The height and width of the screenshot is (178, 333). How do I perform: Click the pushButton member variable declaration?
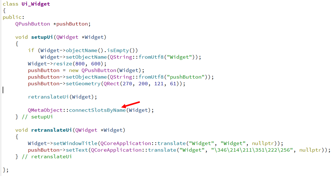(x=72, y=24)
